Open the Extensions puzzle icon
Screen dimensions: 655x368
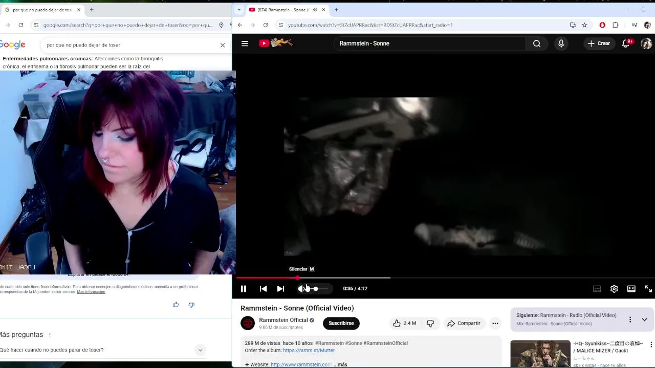click(616, 25)
